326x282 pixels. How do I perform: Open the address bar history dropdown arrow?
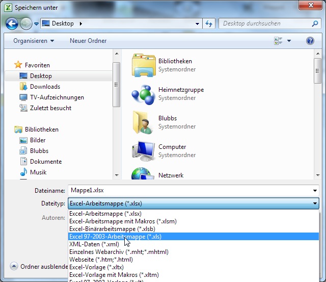click(x=197, y=24)
